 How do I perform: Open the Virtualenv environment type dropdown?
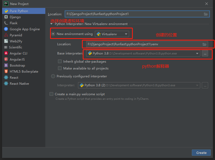click(112, 34)
